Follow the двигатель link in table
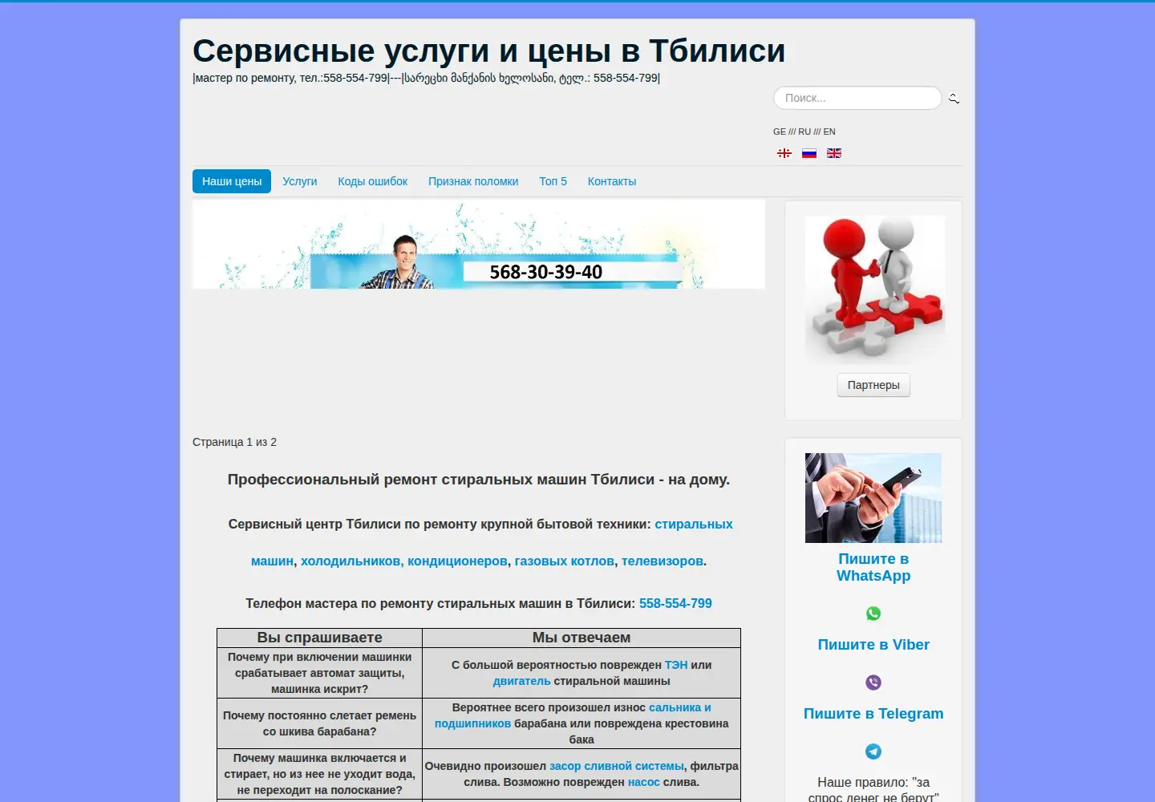 pyautogui.click(x=521, y=681)
